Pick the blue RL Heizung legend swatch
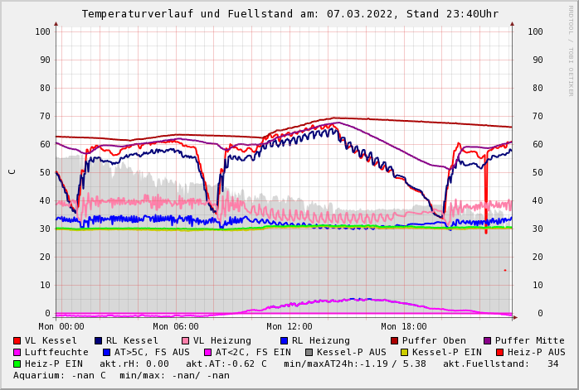Image resolution: width=579 pixels, height=390 pixels. pos(285,341)
